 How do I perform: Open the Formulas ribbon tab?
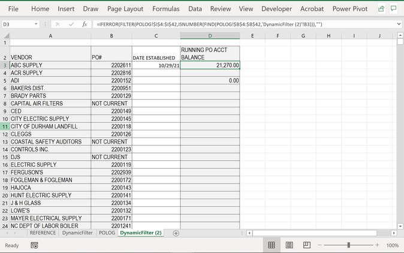coord(166,9)
